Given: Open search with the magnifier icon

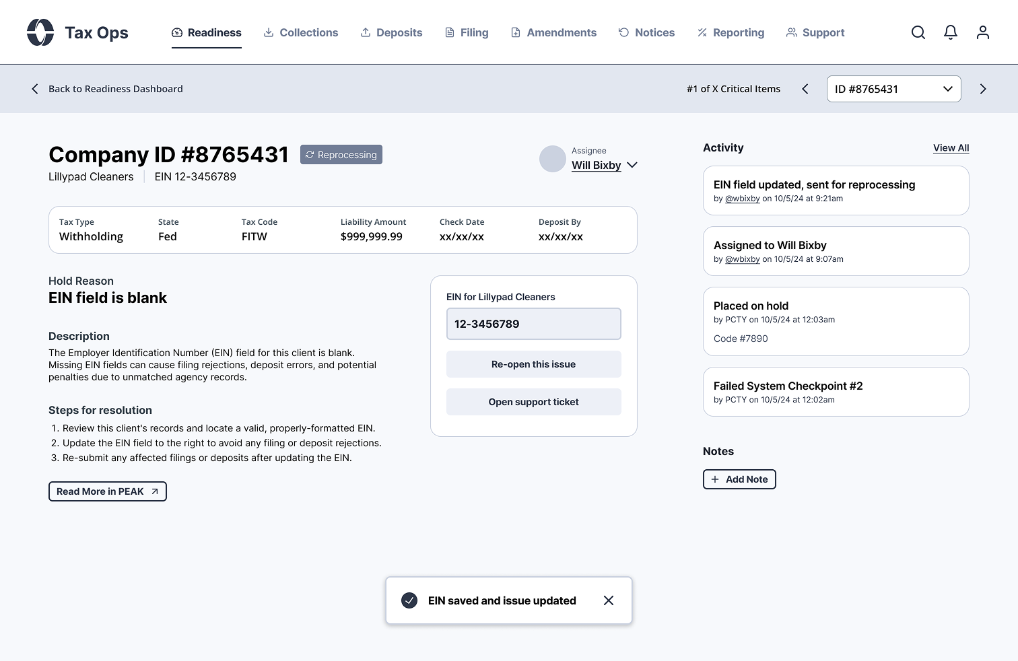Looking at the screenshot, I should point(918,32).
